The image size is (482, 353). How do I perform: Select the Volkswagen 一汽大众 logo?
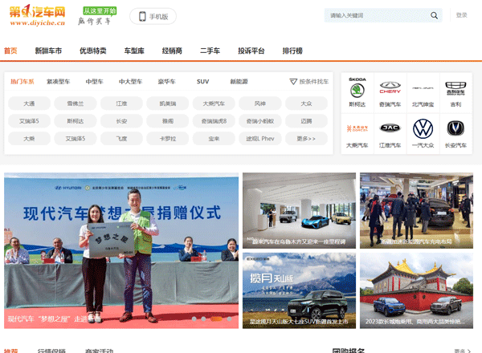click(423, 128)
